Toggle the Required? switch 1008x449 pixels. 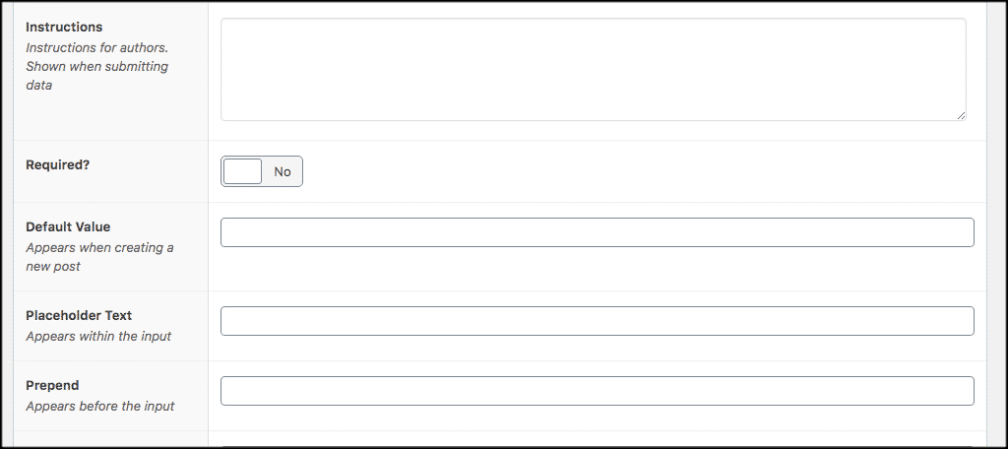click(x=262, y=171)
